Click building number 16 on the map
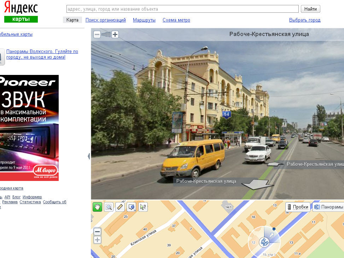 tap(253, 217)
